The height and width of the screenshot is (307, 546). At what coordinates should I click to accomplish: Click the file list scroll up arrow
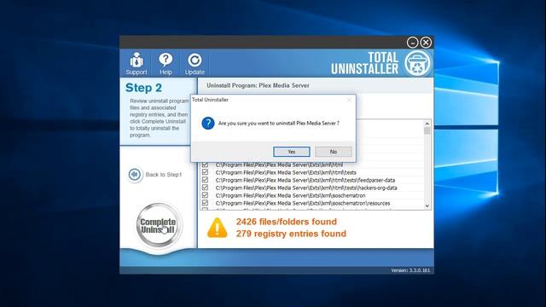(427, 124)
